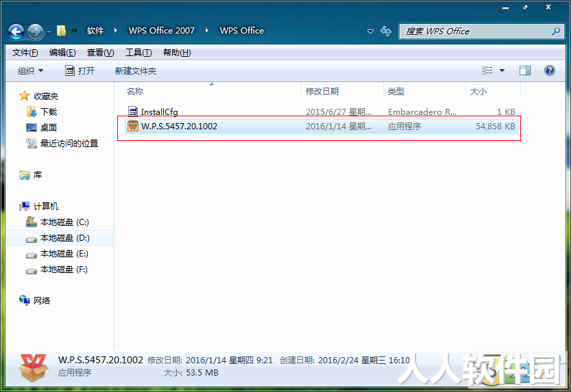Click the F: drive icon
The height and width of the screenshot is (392, 571).
click(x=32, y=271)
